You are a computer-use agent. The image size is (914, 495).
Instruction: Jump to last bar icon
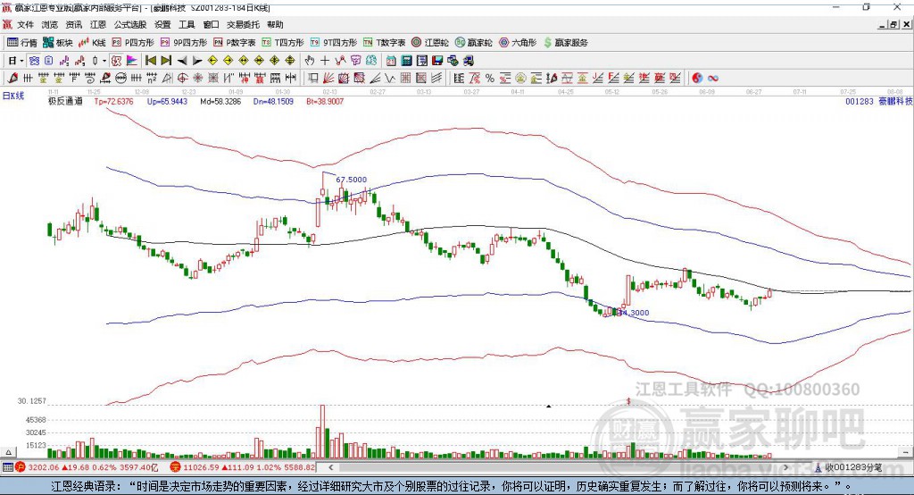[x=166, y=61]
